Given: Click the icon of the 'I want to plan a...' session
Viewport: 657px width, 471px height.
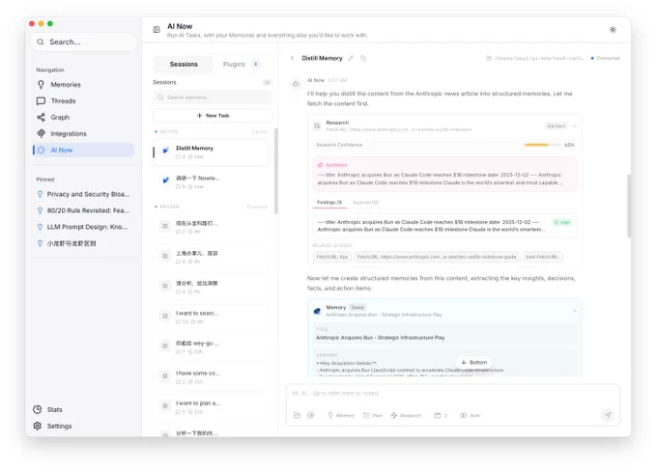Looking at the screenshot, I should coord(165,406).
